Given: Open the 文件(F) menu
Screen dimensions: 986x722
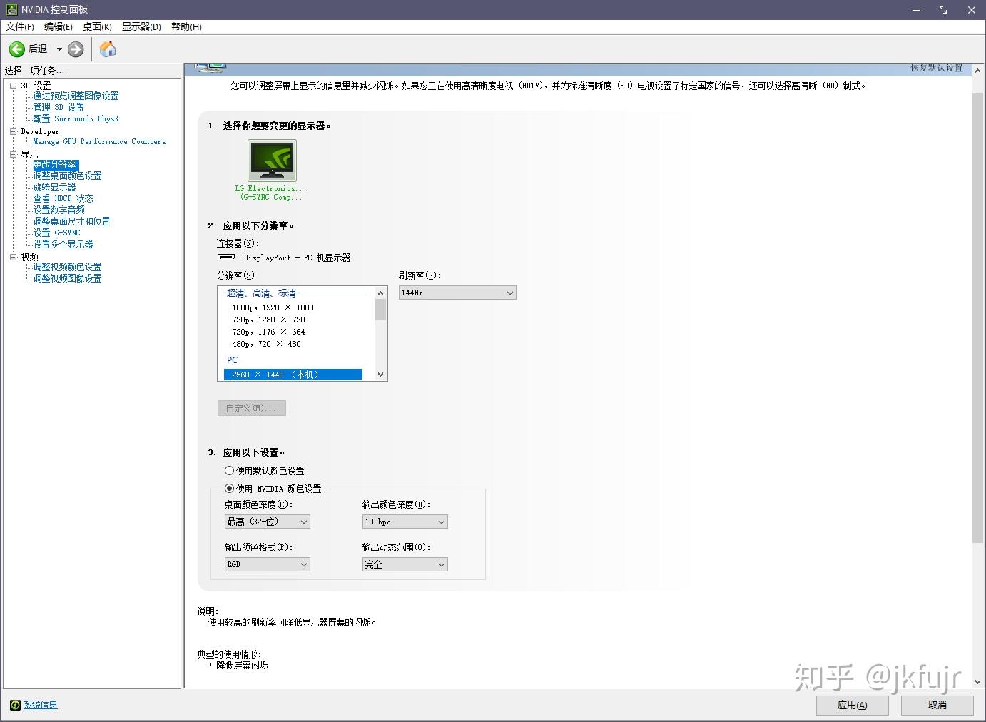Looking at the screenshot, I should [x=20, y=26].
